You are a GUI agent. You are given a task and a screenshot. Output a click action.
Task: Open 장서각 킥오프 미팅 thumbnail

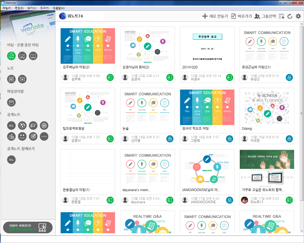(x=207, y=107)
